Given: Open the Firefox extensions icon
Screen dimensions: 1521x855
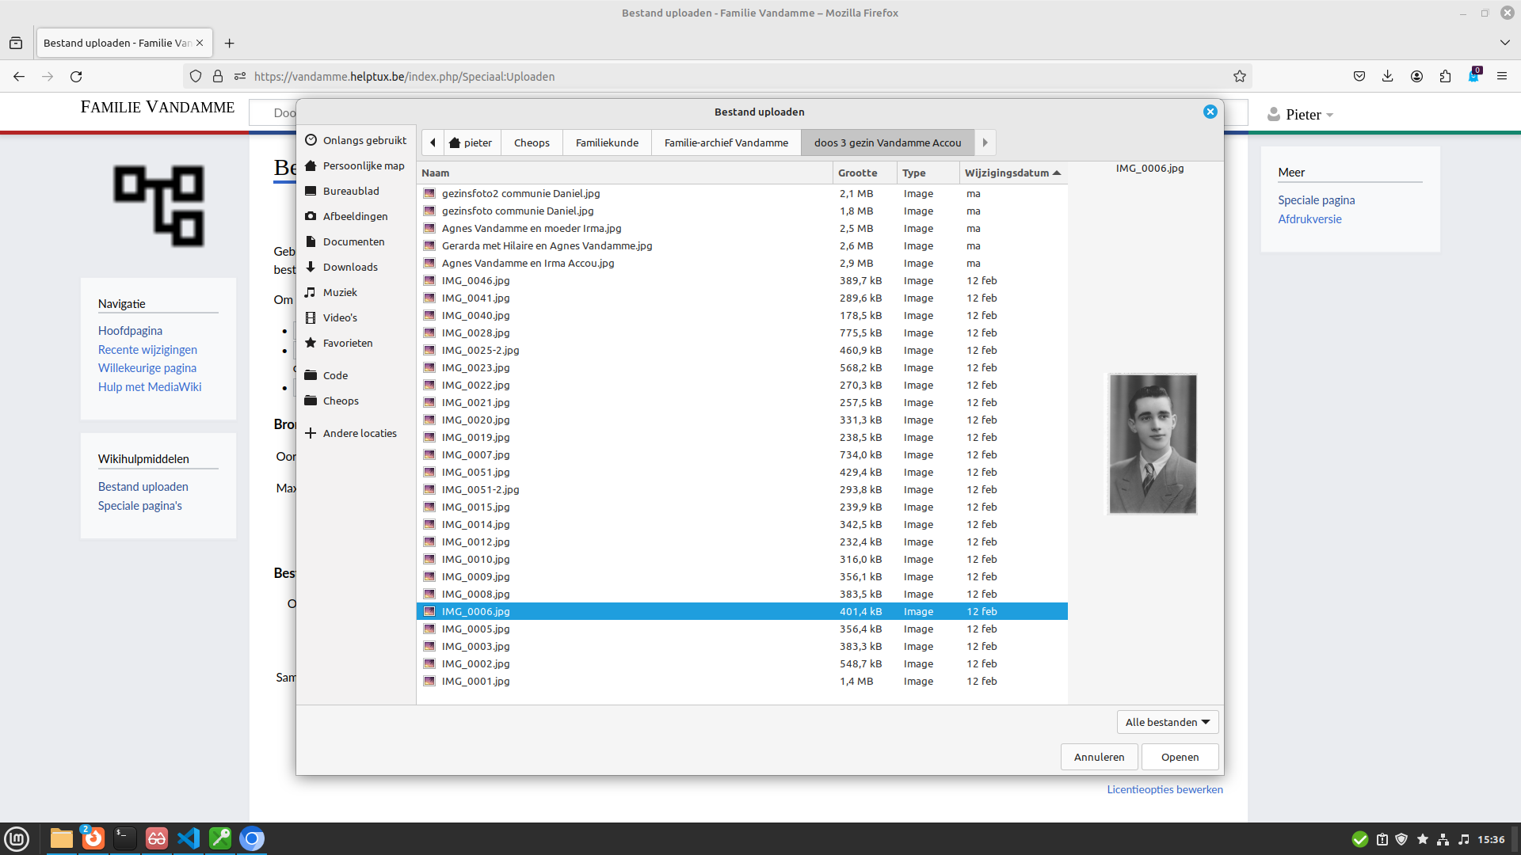Looking at the screenshot, I should [x=1445, y=76].
